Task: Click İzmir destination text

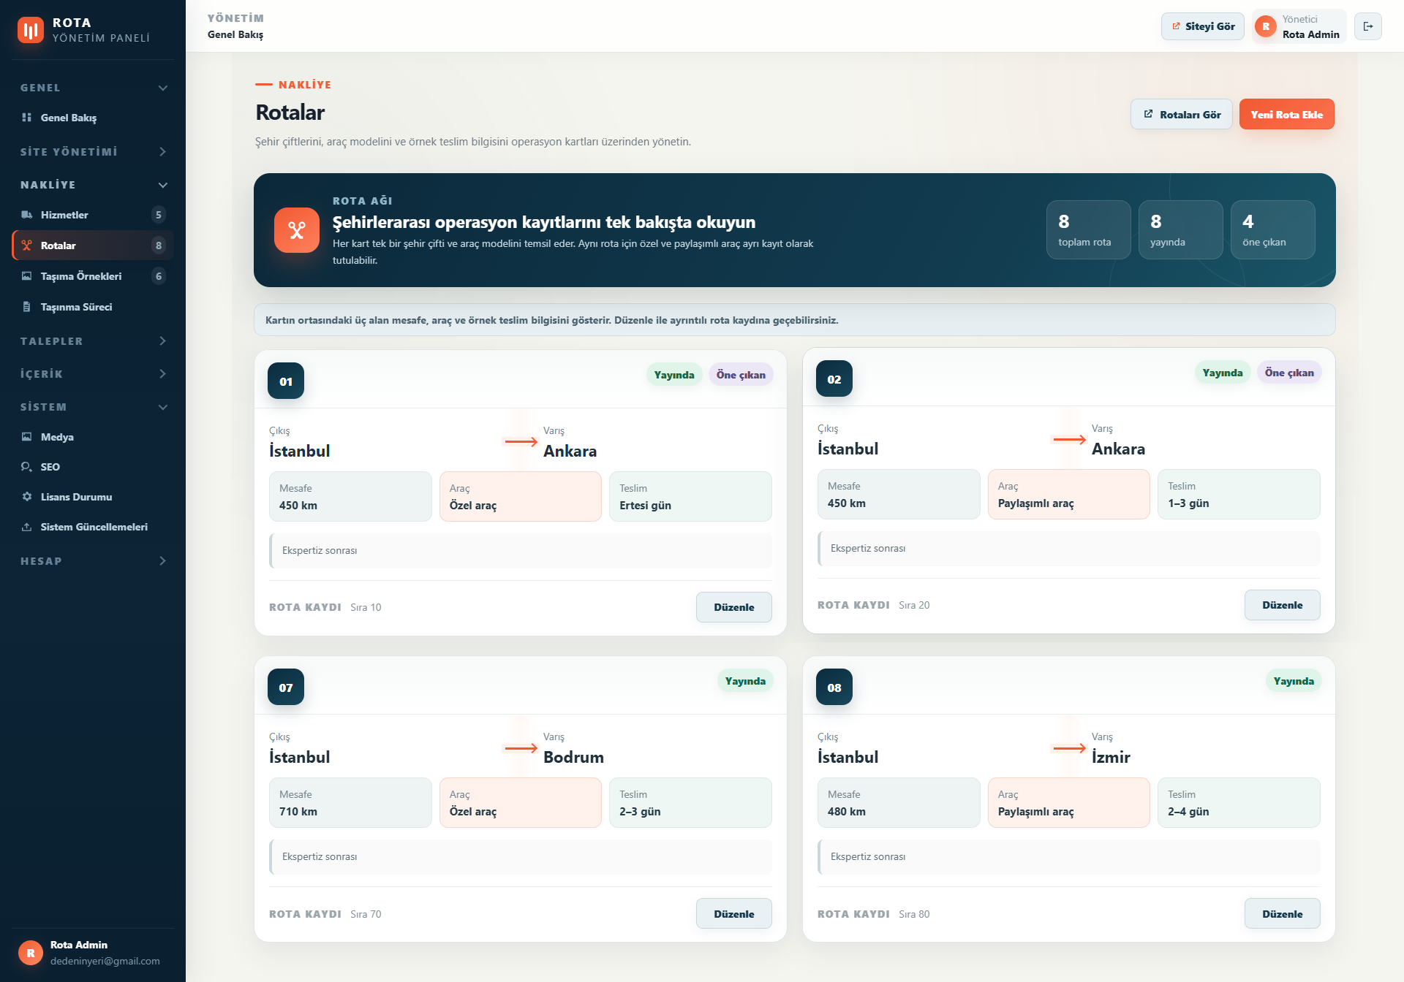Action: point(1111,757)
